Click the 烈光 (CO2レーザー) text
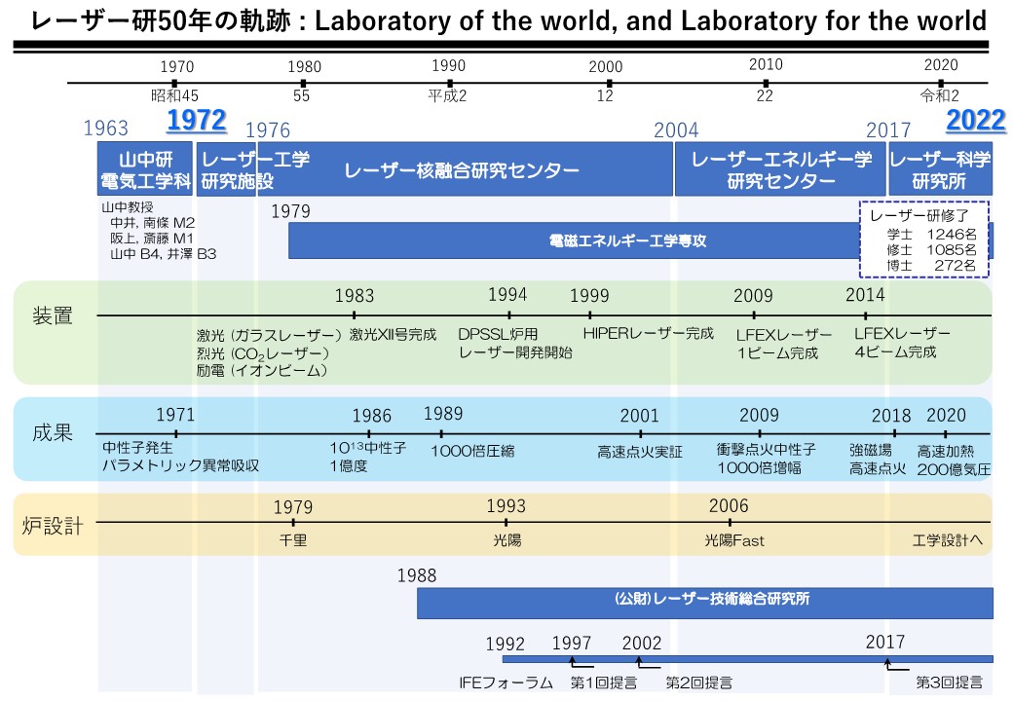Viewport: 1013px width, 701px height. point(263,353)
